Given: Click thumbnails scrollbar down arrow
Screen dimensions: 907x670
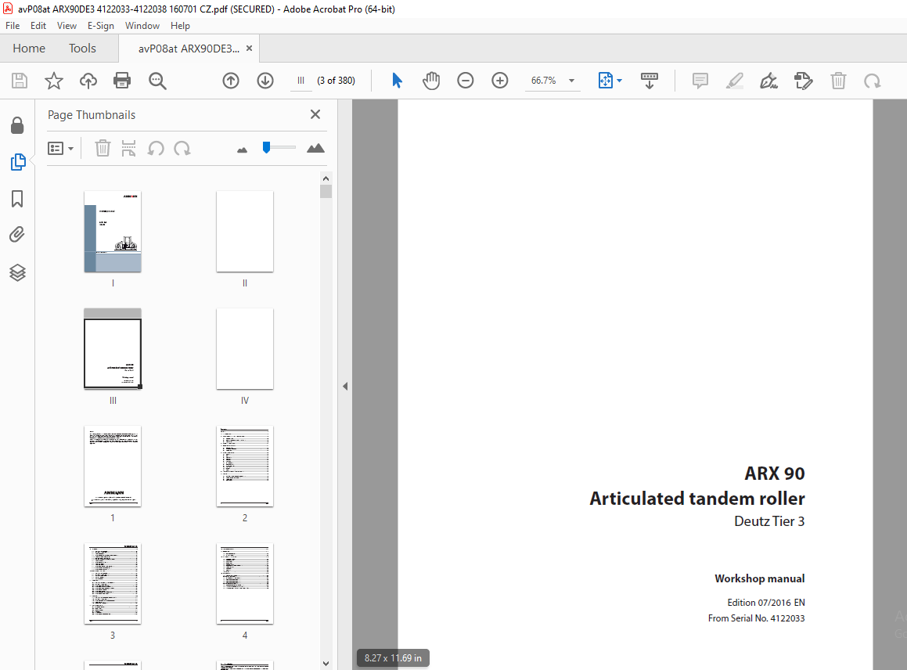Looking at the screenshot, I should (x=326, y=664).
